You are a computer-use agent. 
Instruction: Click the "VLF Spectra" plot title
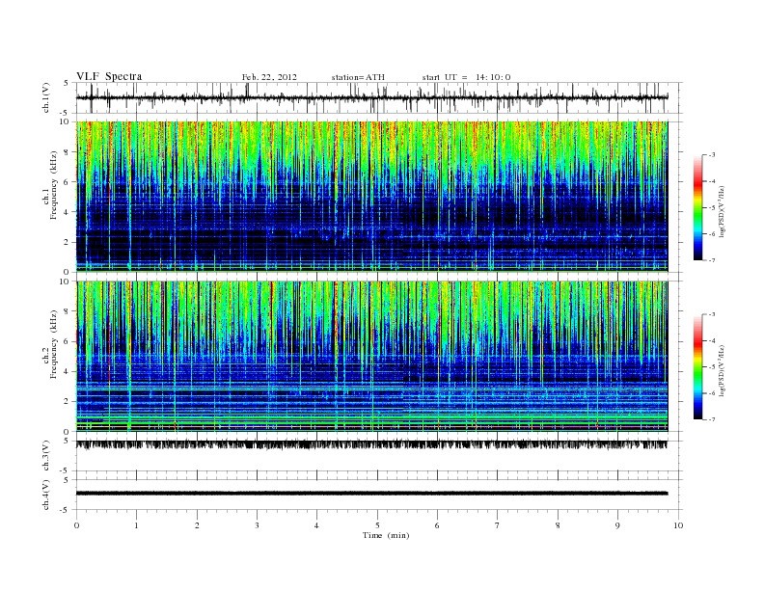tap(109, 76)
